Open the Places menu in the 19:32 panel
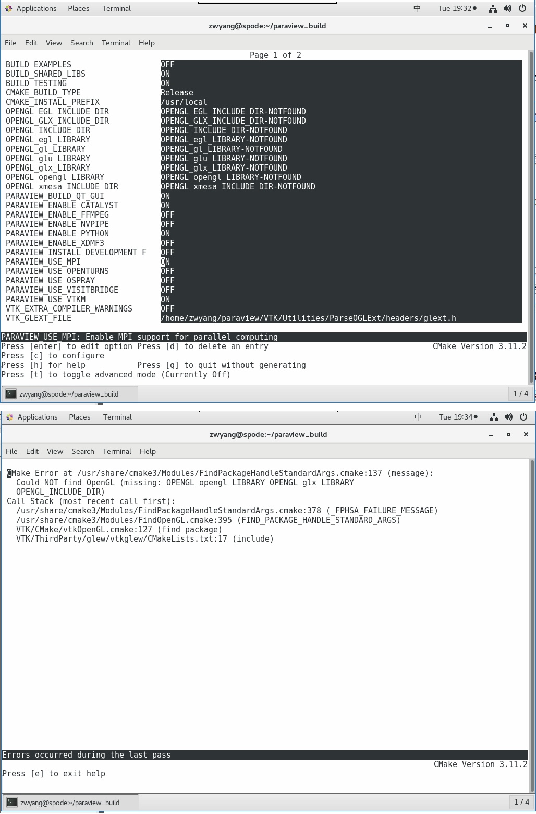 (78, 8)
